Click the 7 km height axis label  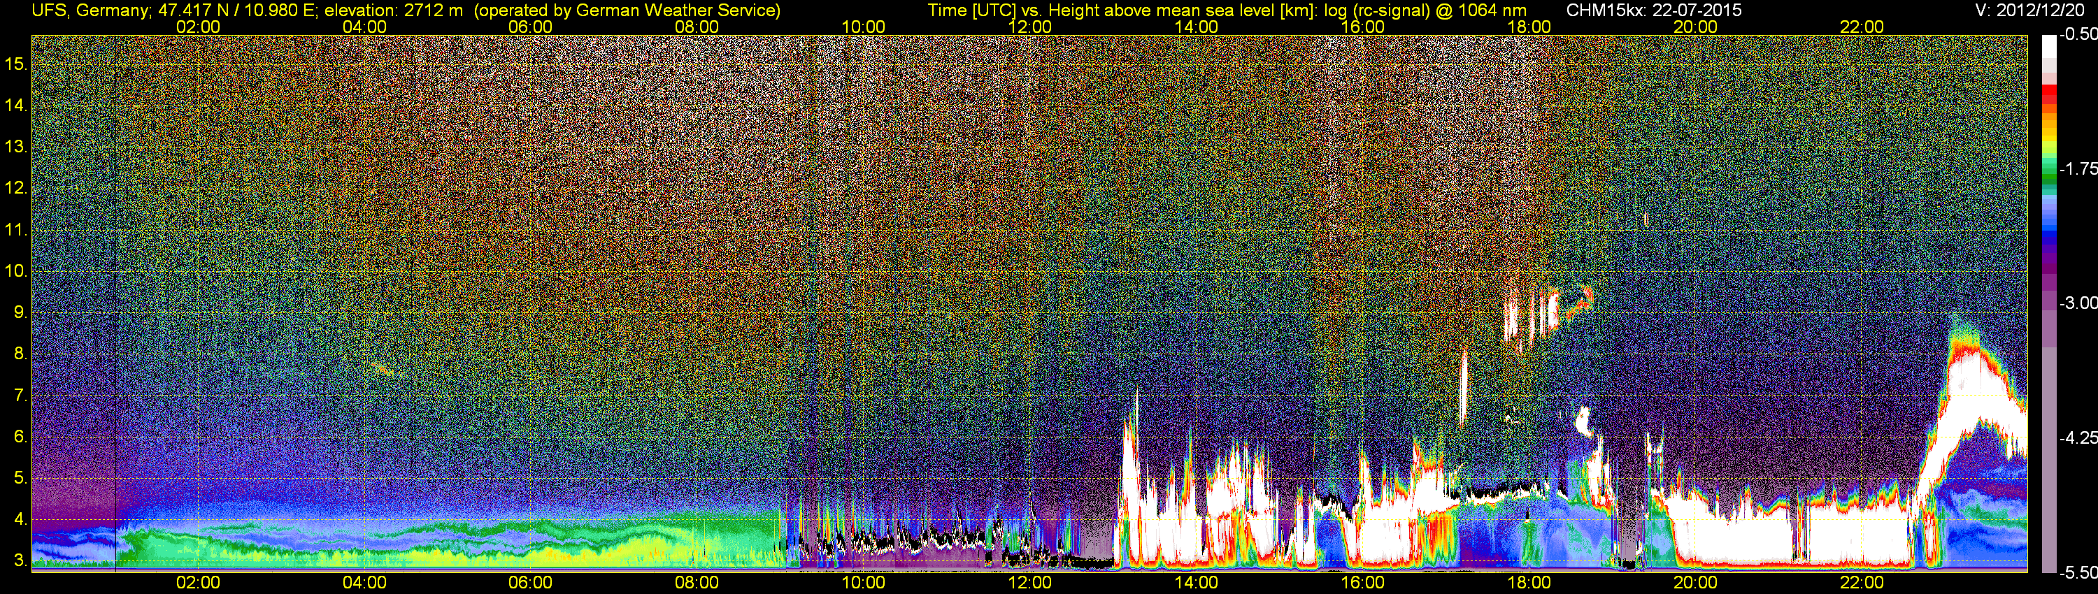pyautogui.click(x=20, y=396)
